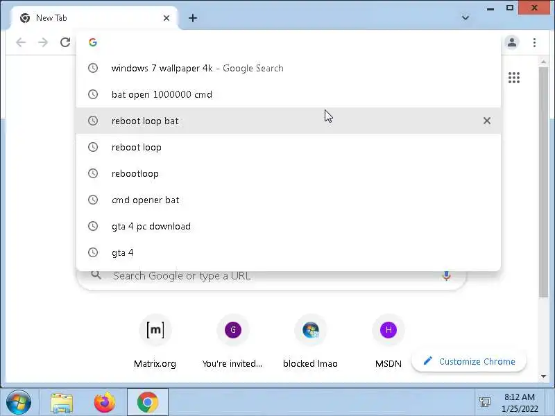Reload the page with refresh icon
This screenshot has height=416, width=555.
pyautogui.click(x=65, y=42)
